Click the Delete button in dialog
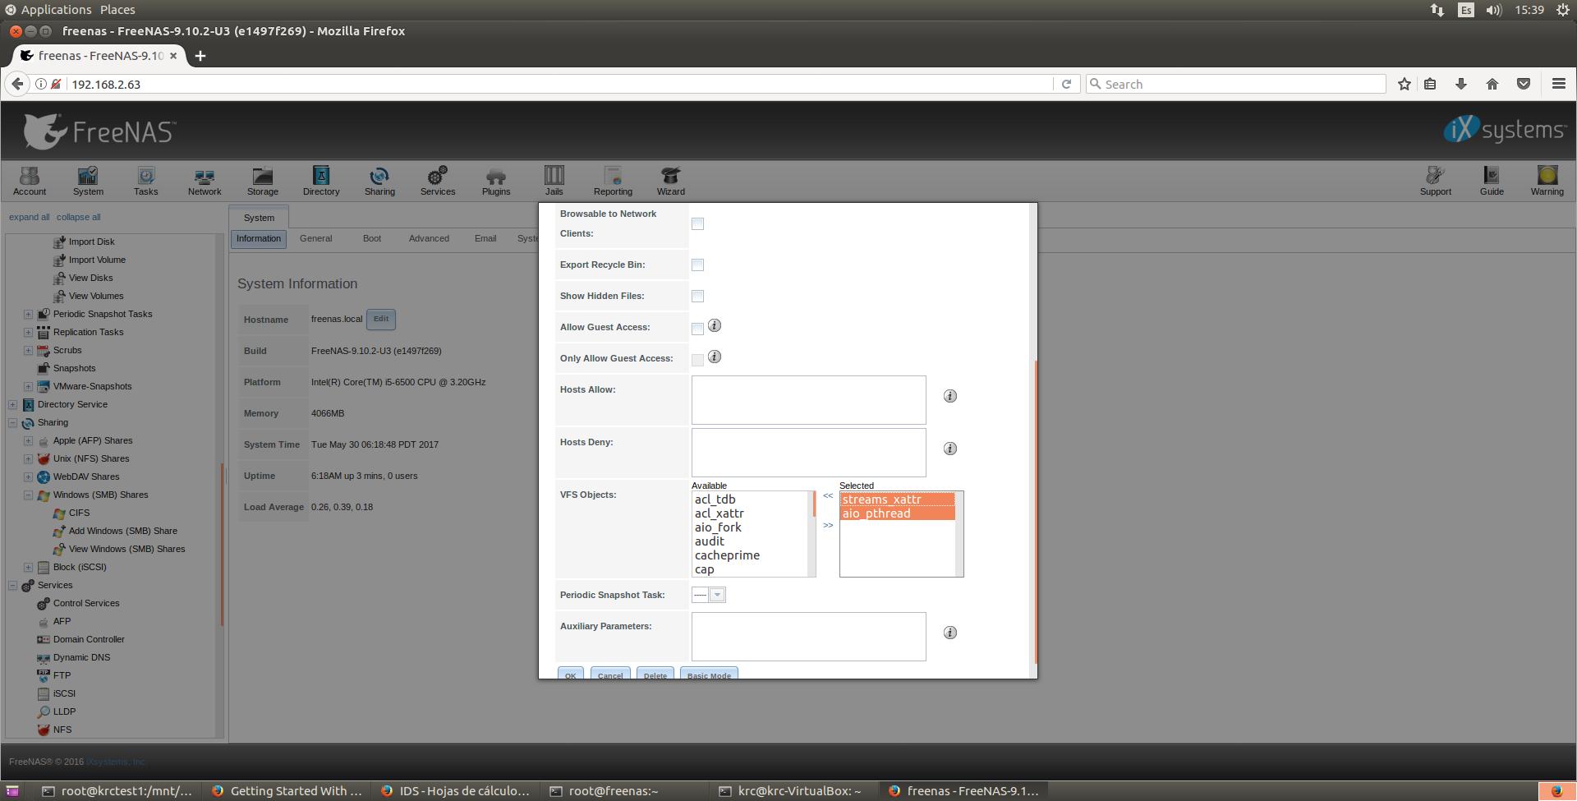 (x=655, y=674)
